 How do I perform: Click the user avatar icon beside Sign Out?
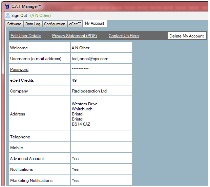8,16
